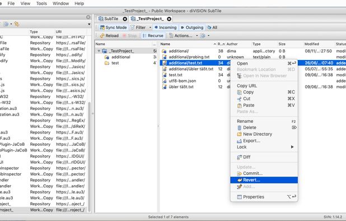Sort the left panel by URI column
The width and height of the screenshot is (346, 221).
pos(71,32)
